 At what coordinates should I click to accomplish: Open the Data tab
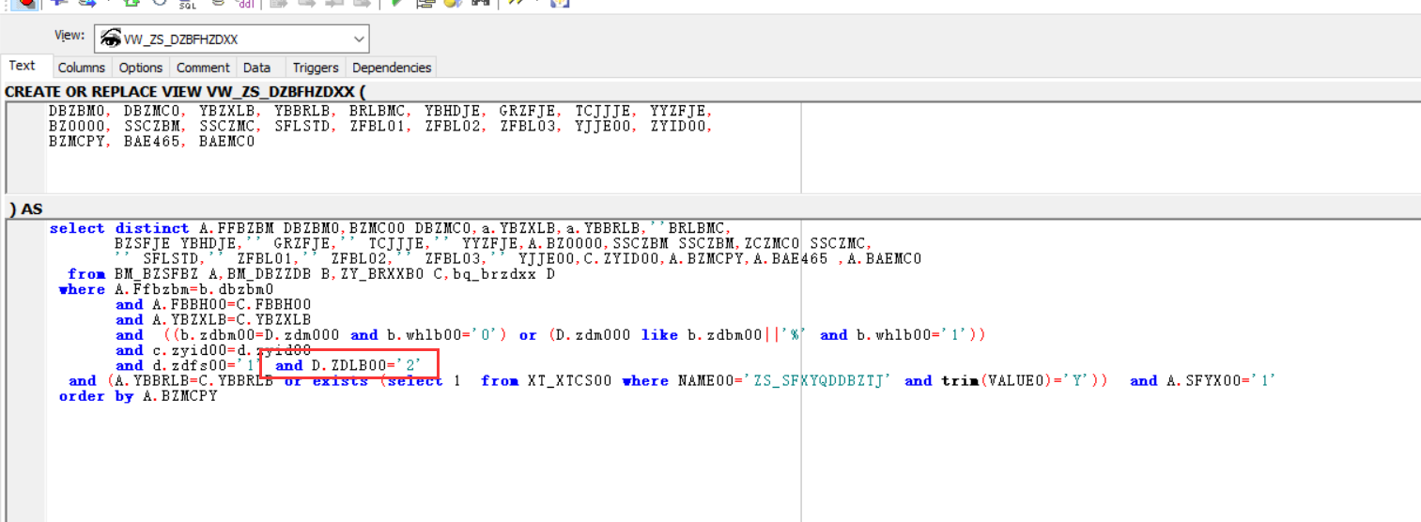256,68
